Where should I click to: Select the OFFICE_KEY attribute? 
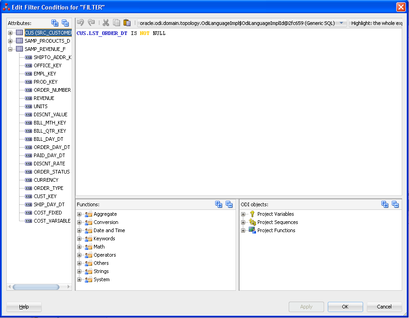point(48,65)
